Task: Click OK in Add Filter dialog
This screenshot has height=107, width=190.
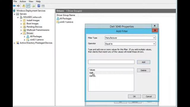Action: 134,96
